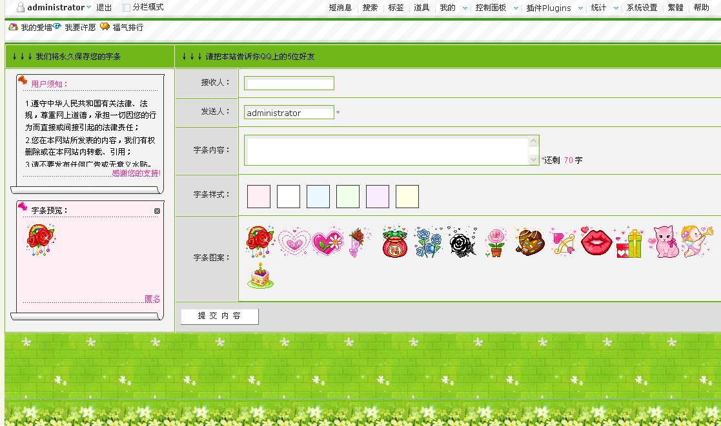Click the 匿名 link in preview
Screen dimensions: 721x426
click(x=152, y=299)
